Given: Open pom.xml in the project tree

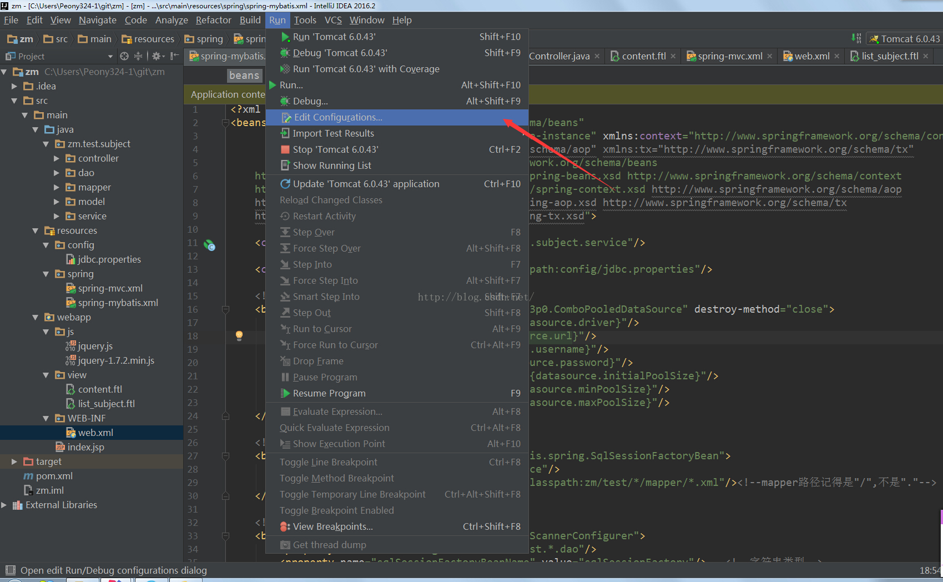Looking at the screenshot, I should (x=54, y=476).
